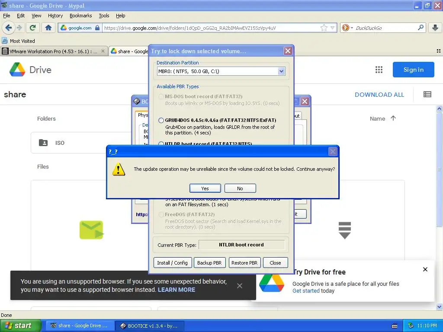Reload the page with the refresh icon
The width and height of the screenshot is (443, 332).
click(x=33, y=28)
